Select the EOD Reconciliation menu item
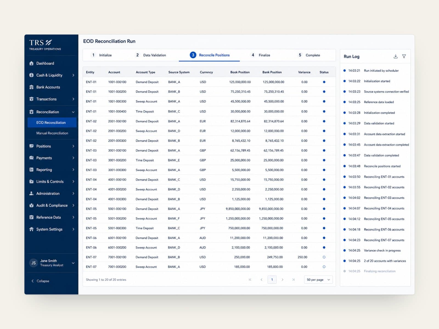The height and width of the screenshot is (329, 439). pos(52,123)
